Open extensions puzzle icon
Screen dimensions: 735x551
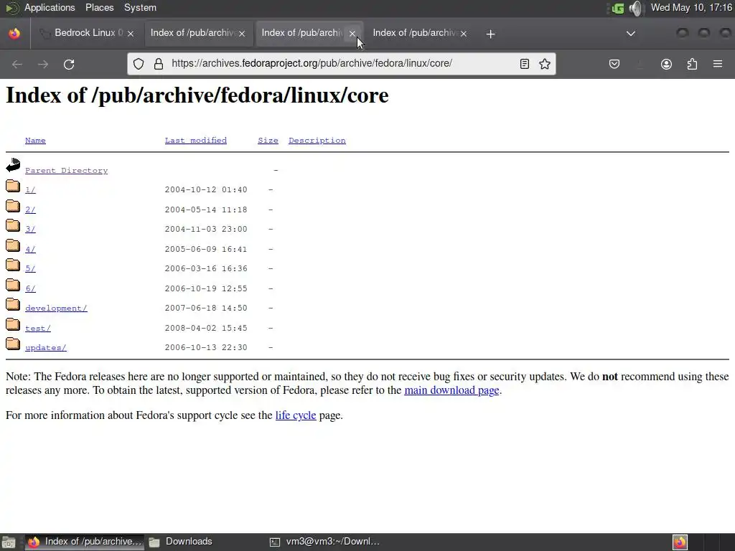(692, 64)
